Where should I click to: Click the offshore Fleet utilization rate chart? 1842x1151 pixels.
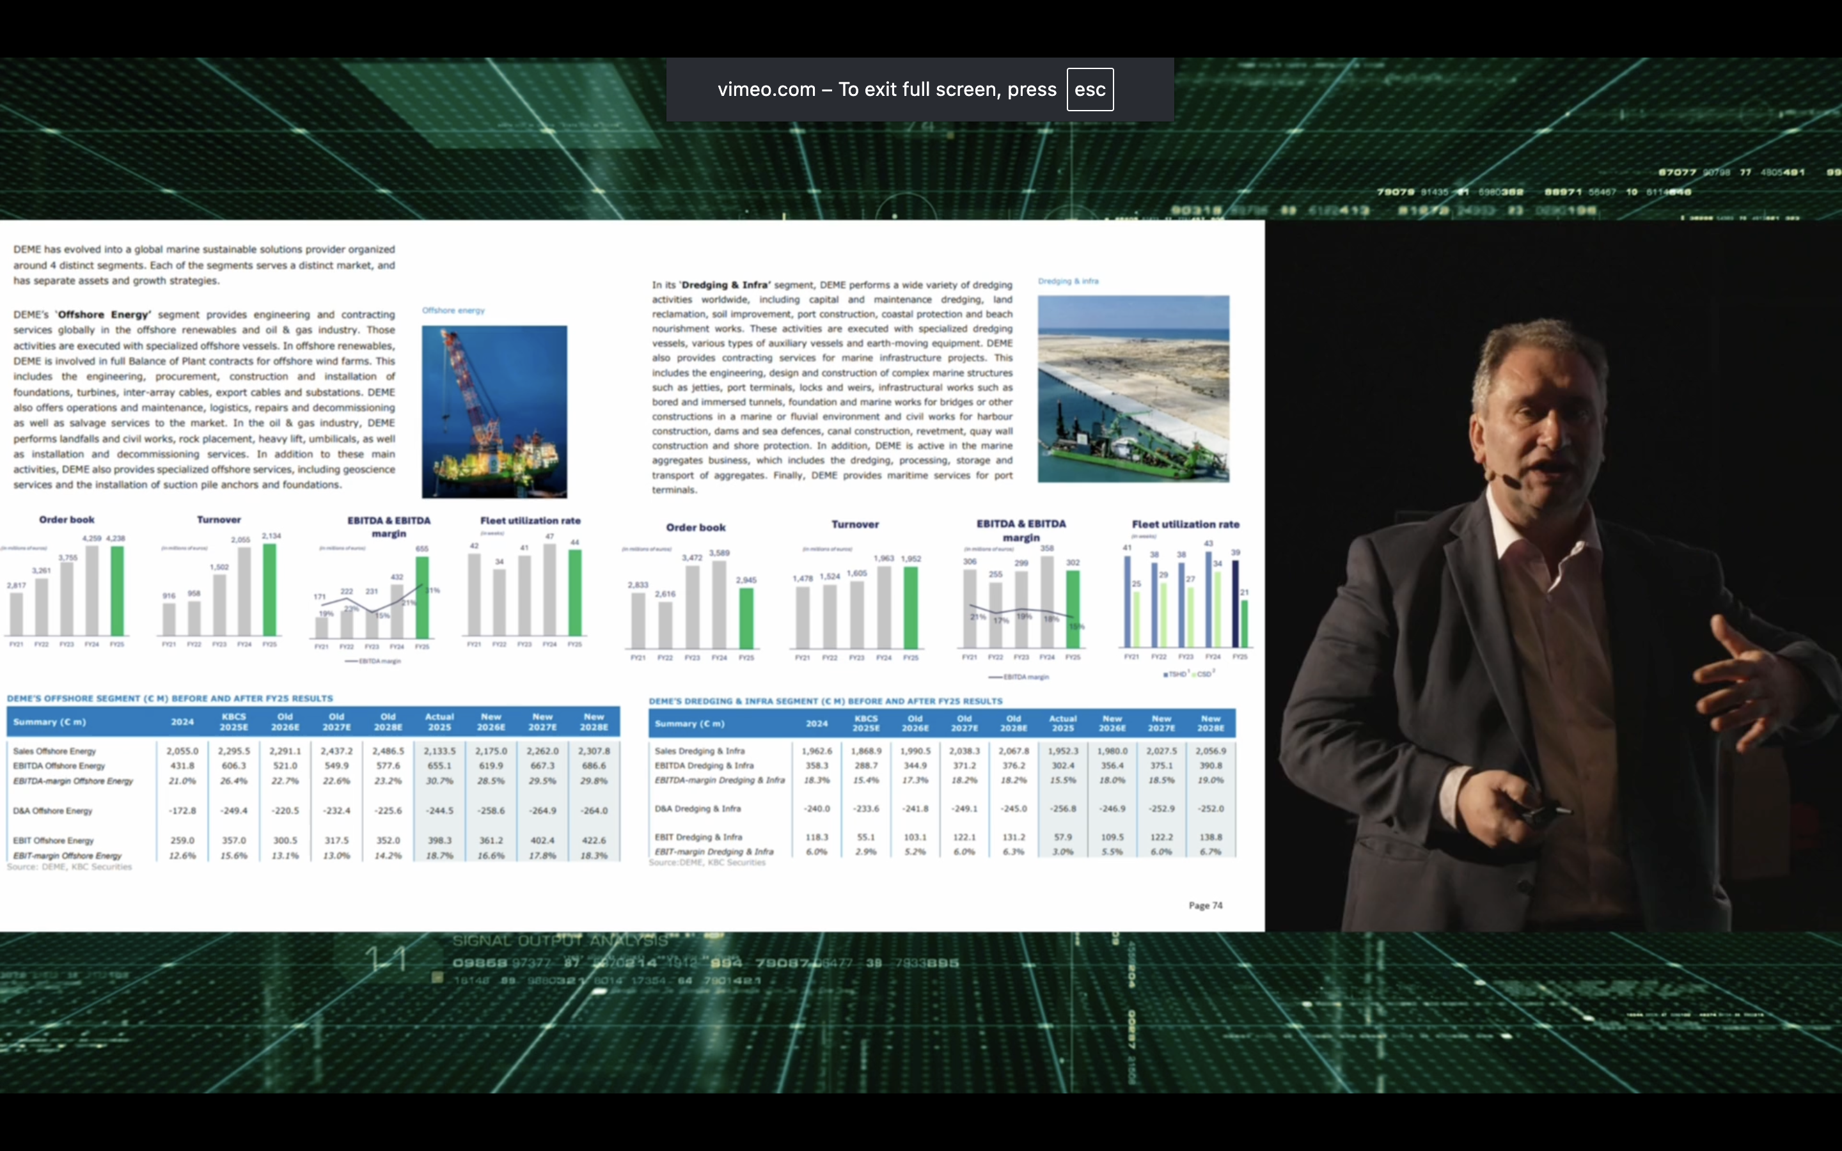click(x=525, y=590)
